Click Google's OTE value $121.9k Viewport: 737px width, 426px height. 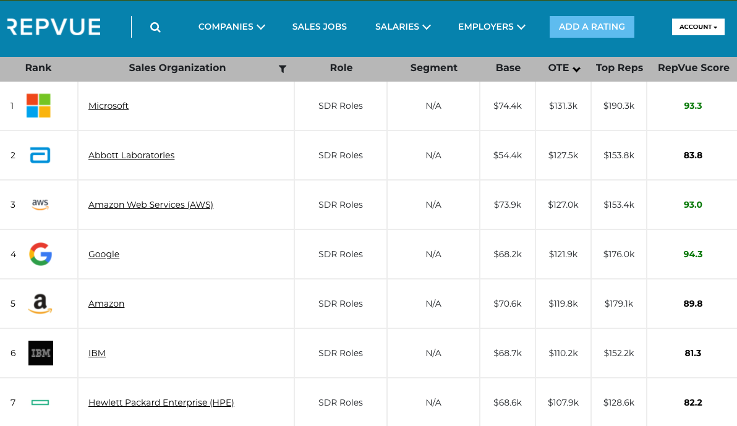point(563,254)
